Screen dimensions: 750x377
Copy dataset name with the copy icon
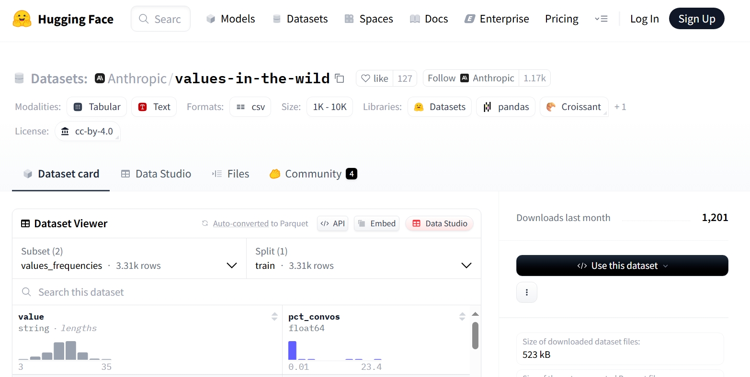[340, 78]
